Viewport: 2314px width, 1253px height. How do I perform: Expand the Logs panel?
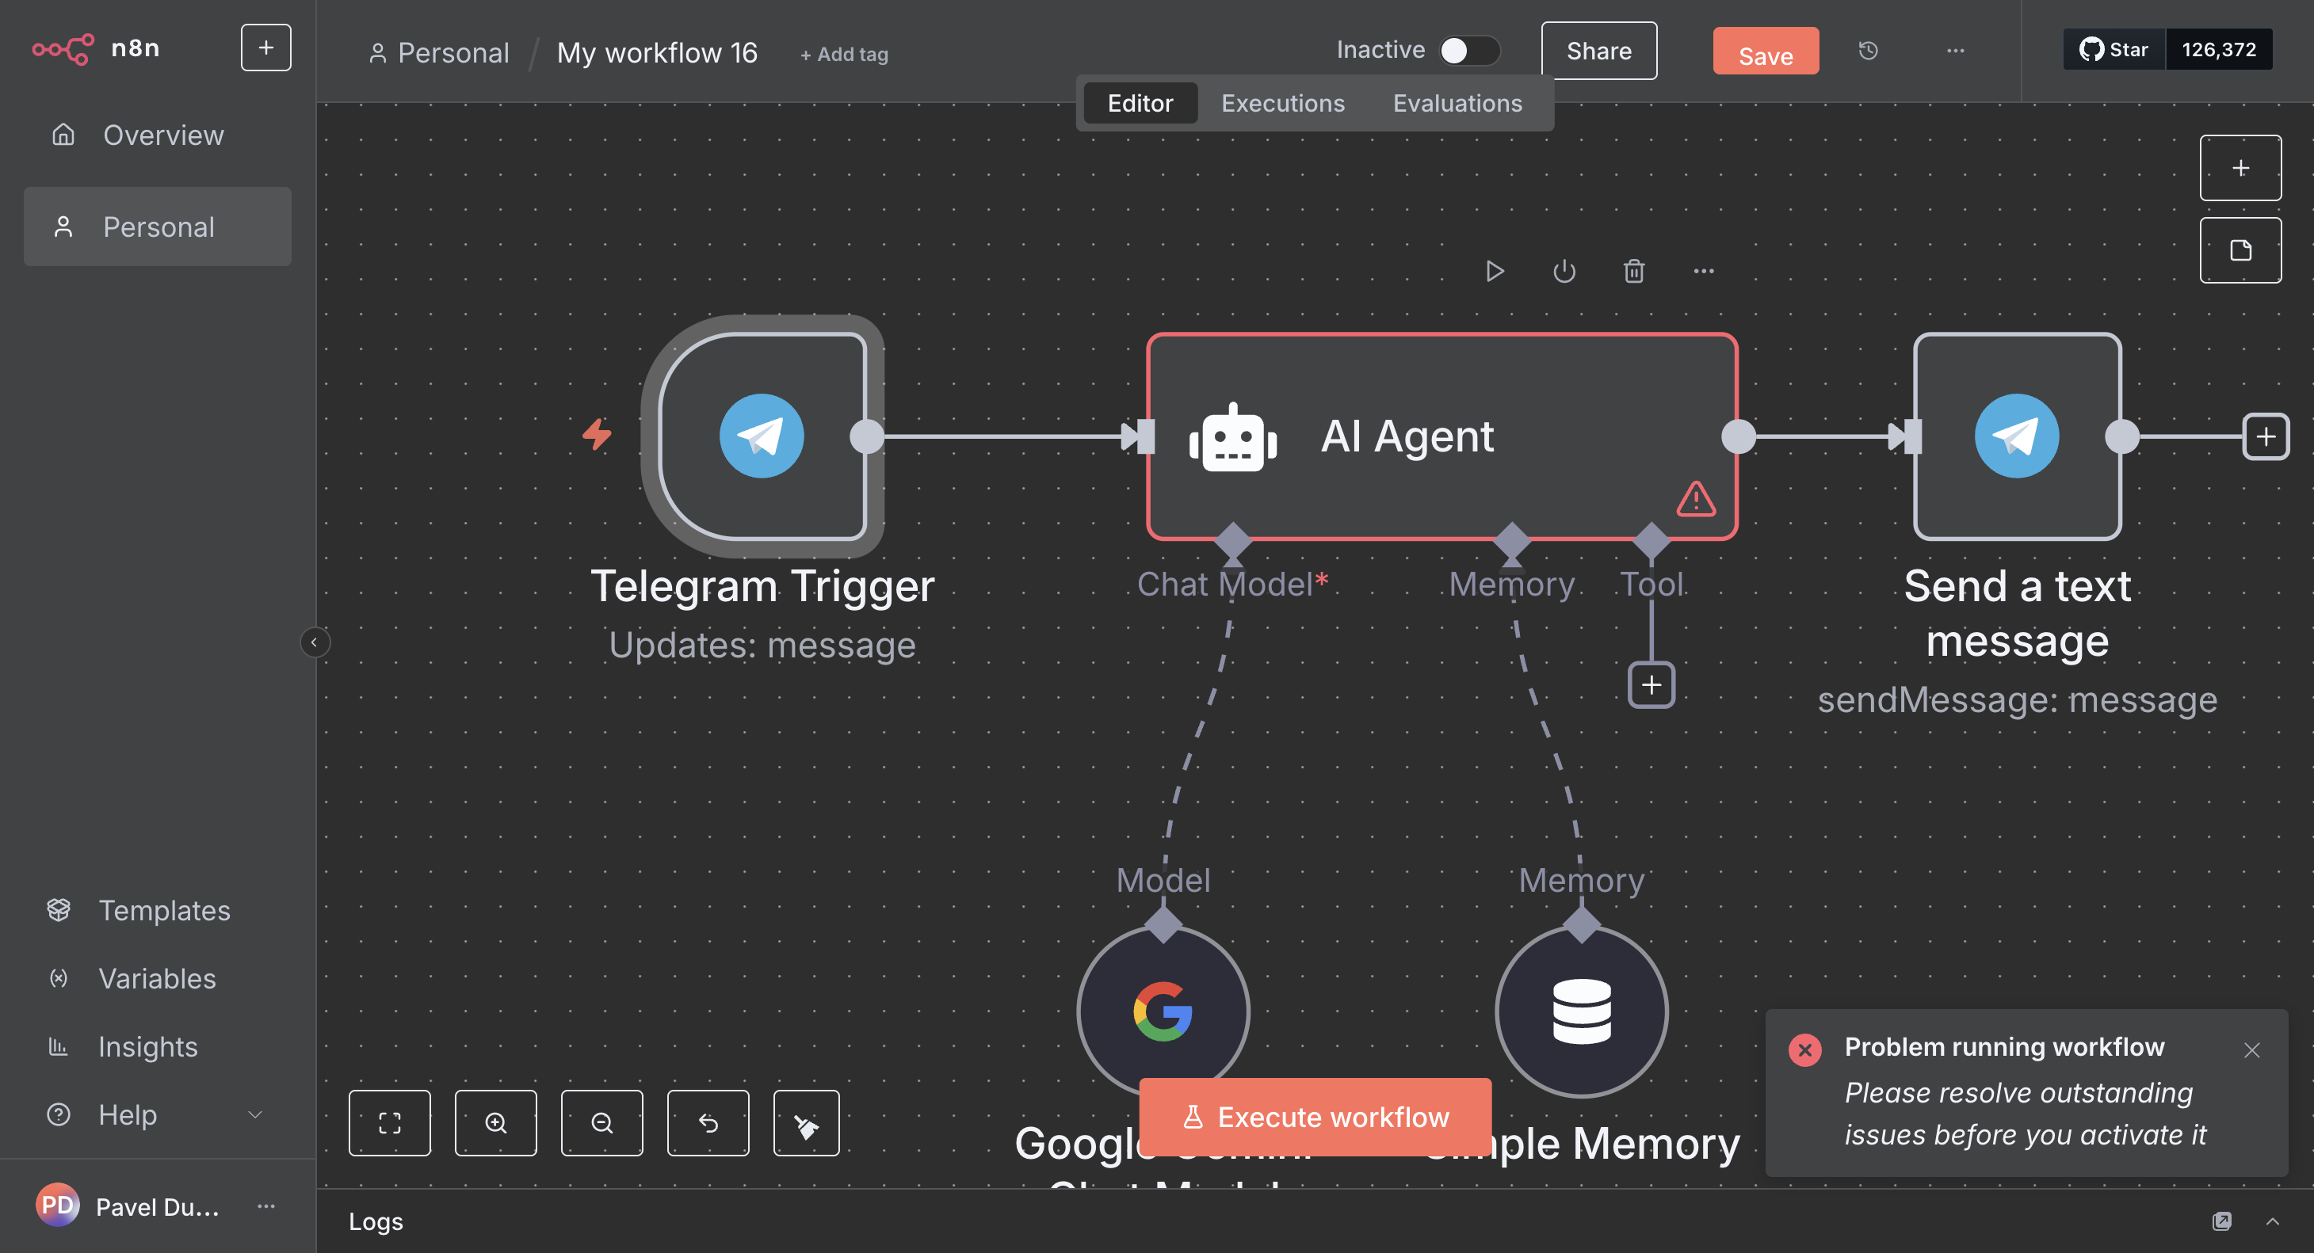(2273, 1221)
